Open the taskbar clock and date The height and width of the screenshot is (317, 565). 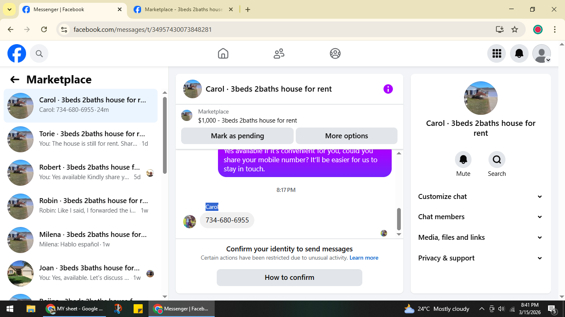(x=530, y=309)
